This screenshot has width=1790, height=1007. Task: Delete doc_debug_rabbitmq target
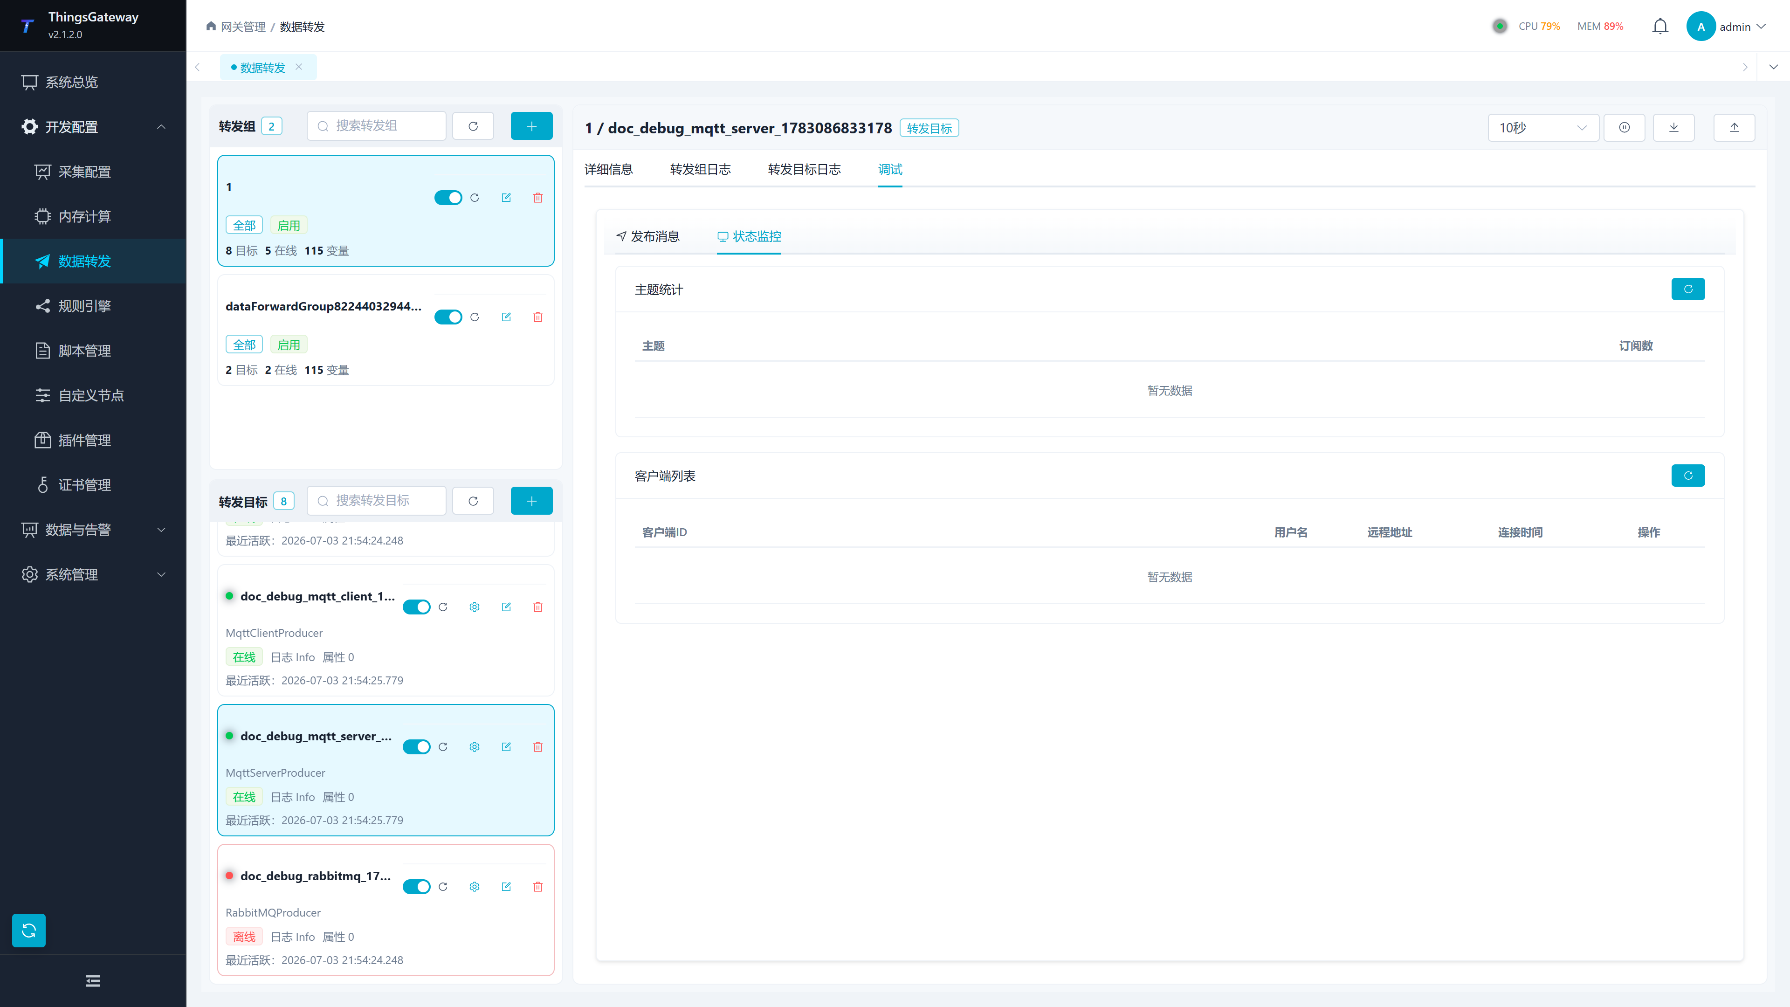tap(538, 887)
